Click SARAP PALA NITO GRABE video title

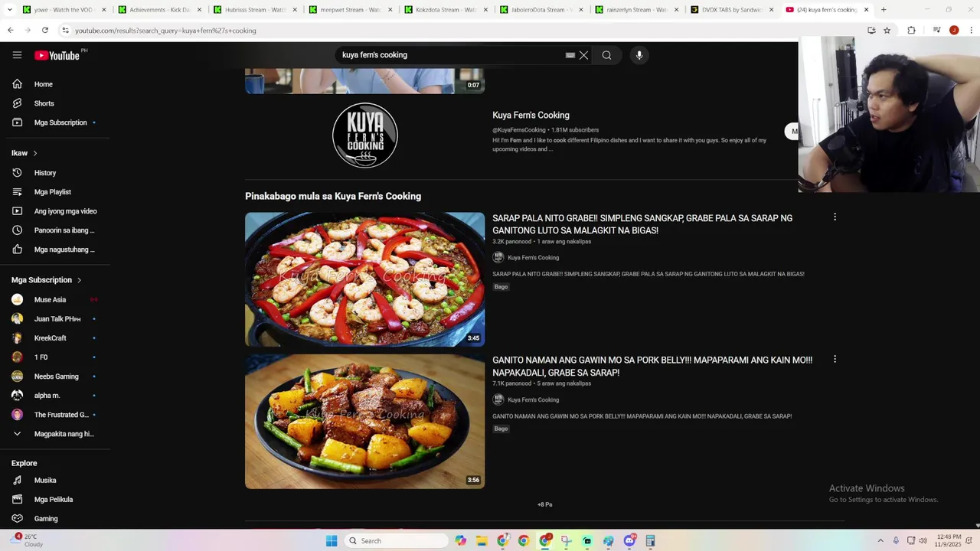pyautogui.click(x=642, y=224)
